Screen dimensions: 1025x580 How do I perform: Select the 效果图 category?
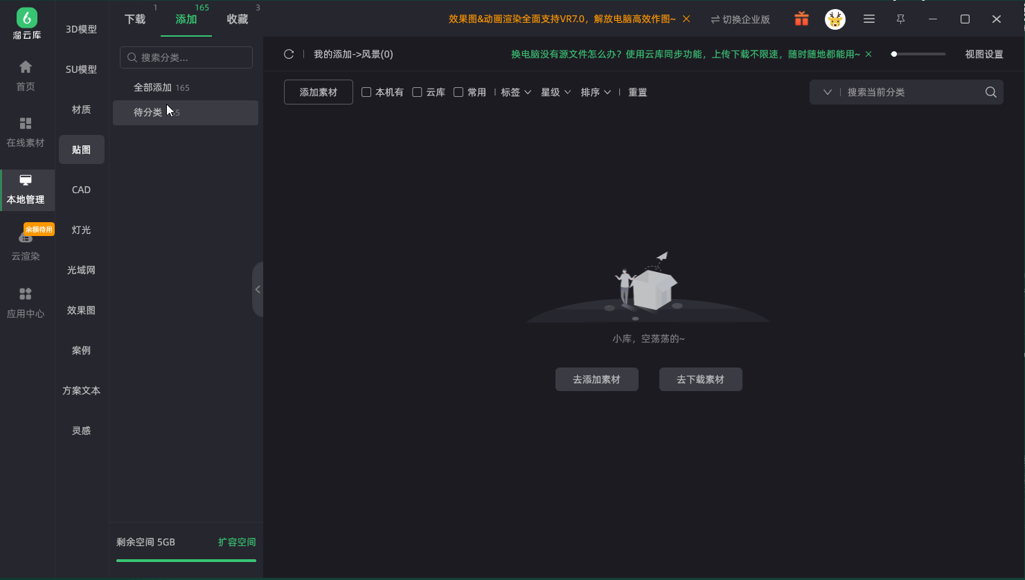click(82, 310)
